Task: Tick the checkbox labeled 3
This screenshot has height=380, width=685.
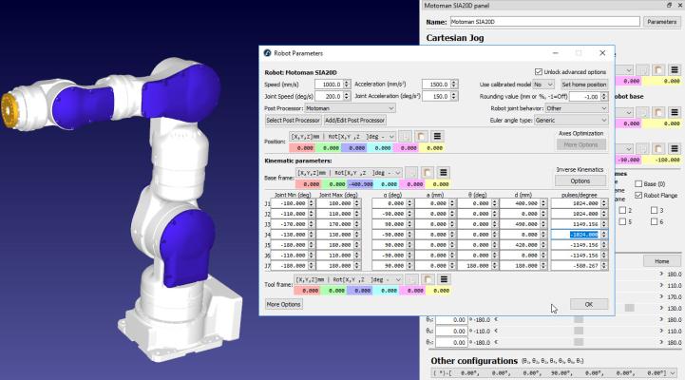Action: [654, 210]
